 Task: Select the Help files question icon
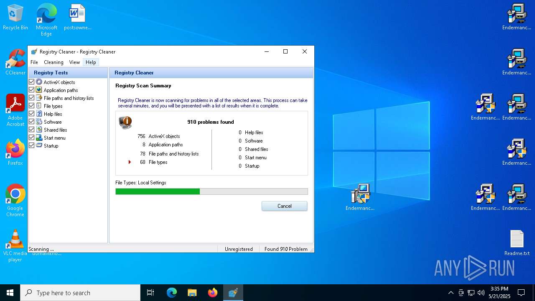(x=39, y=114)
